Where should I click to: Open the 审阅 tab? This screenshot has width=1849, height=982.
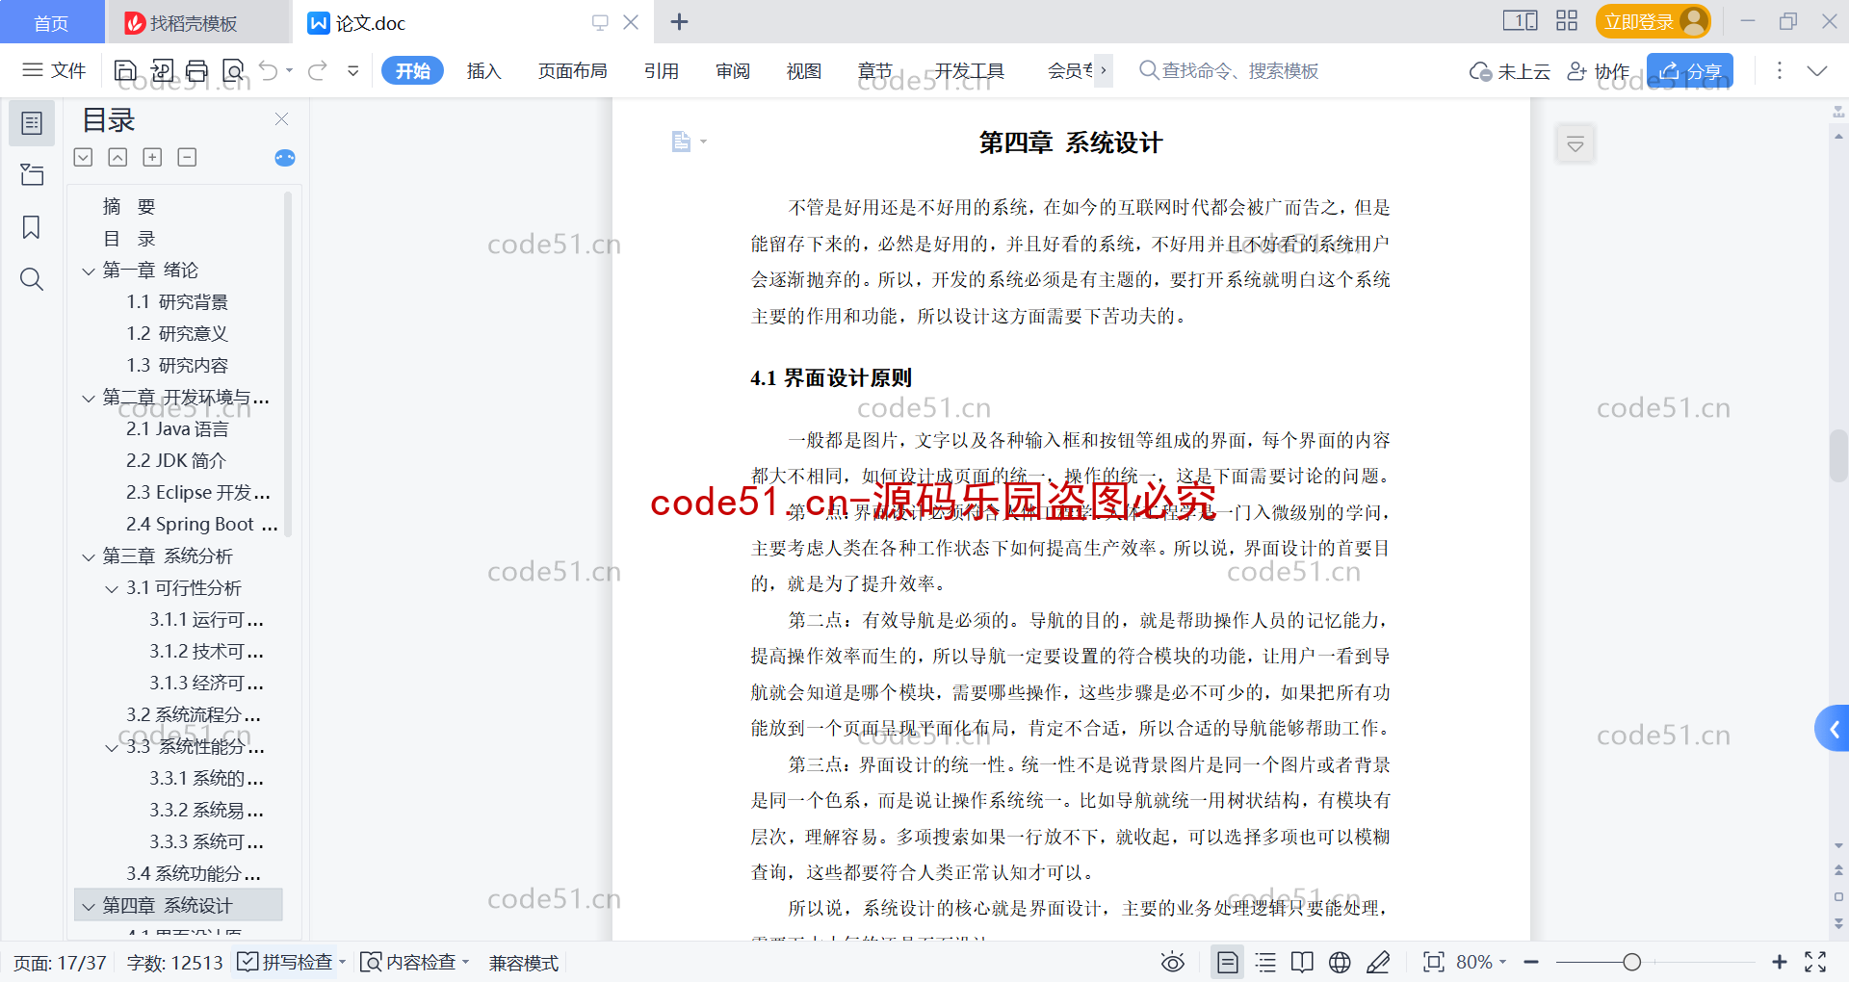733,70
